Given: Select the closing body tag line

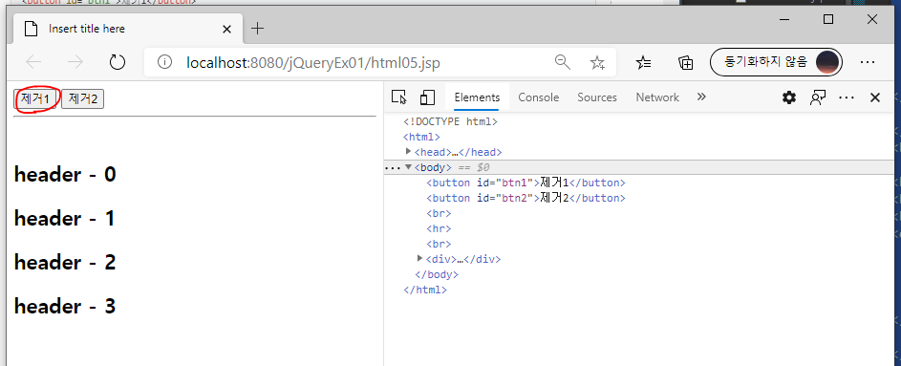Looking at the screenshot, I should 436,274.
